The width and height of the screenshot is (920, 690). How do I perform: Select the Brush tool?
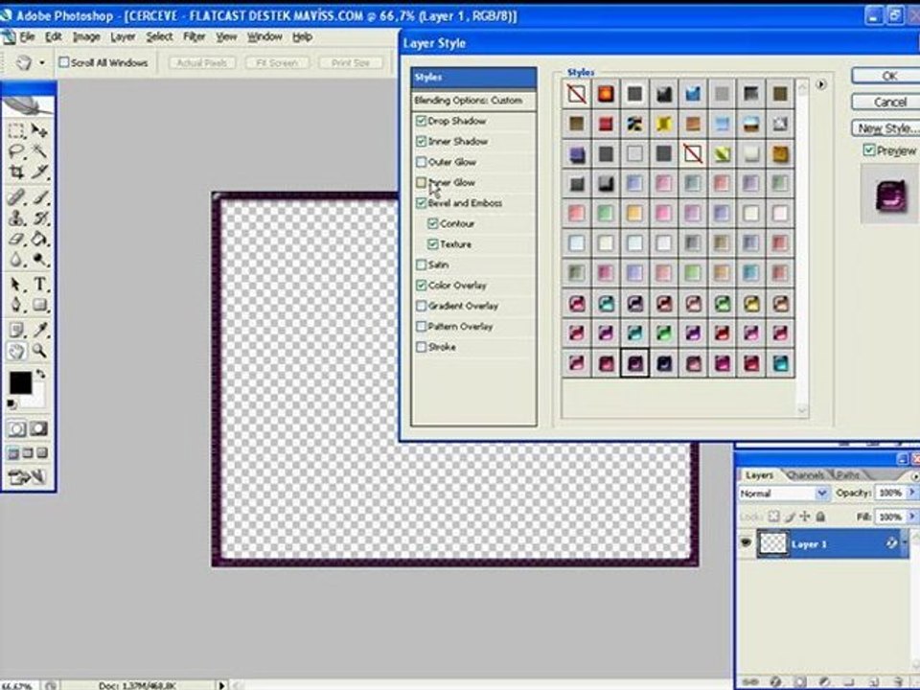39,197
